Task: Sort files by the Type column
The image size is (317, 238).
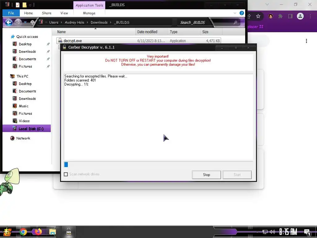Action: coord(184,32)
